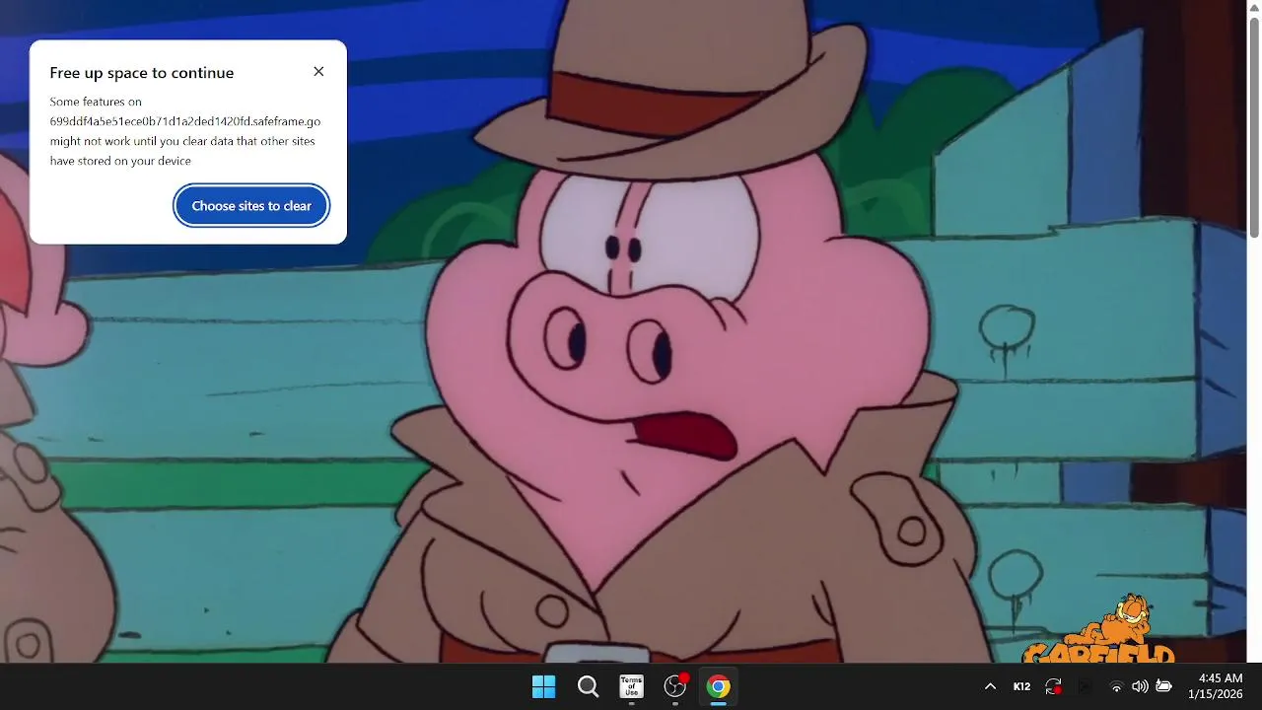This screenshot has height=710, width=1262.
Task: Show hidden system tray icons
Action: 990,686
